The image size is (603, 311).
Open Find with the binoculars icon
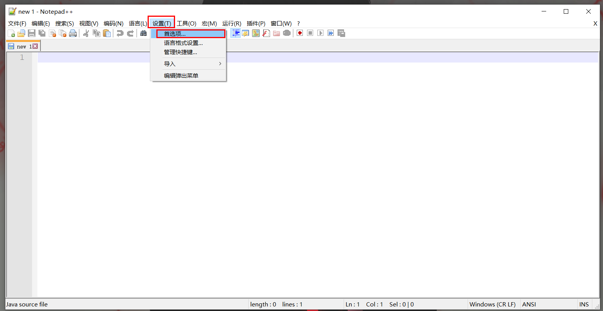[143, 33]
